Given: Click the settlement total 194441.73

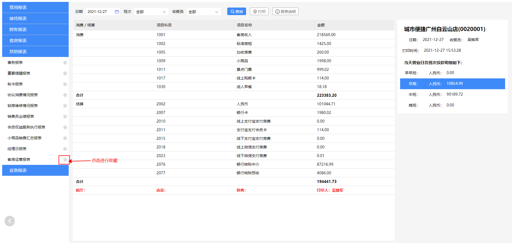Looking at the screenshot, I should [x=327, y=182].
